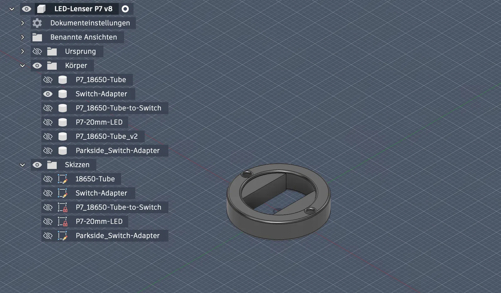501x293 pixels.
Task: Select the Benannte Ansichten label
Action: coord(84,37)
